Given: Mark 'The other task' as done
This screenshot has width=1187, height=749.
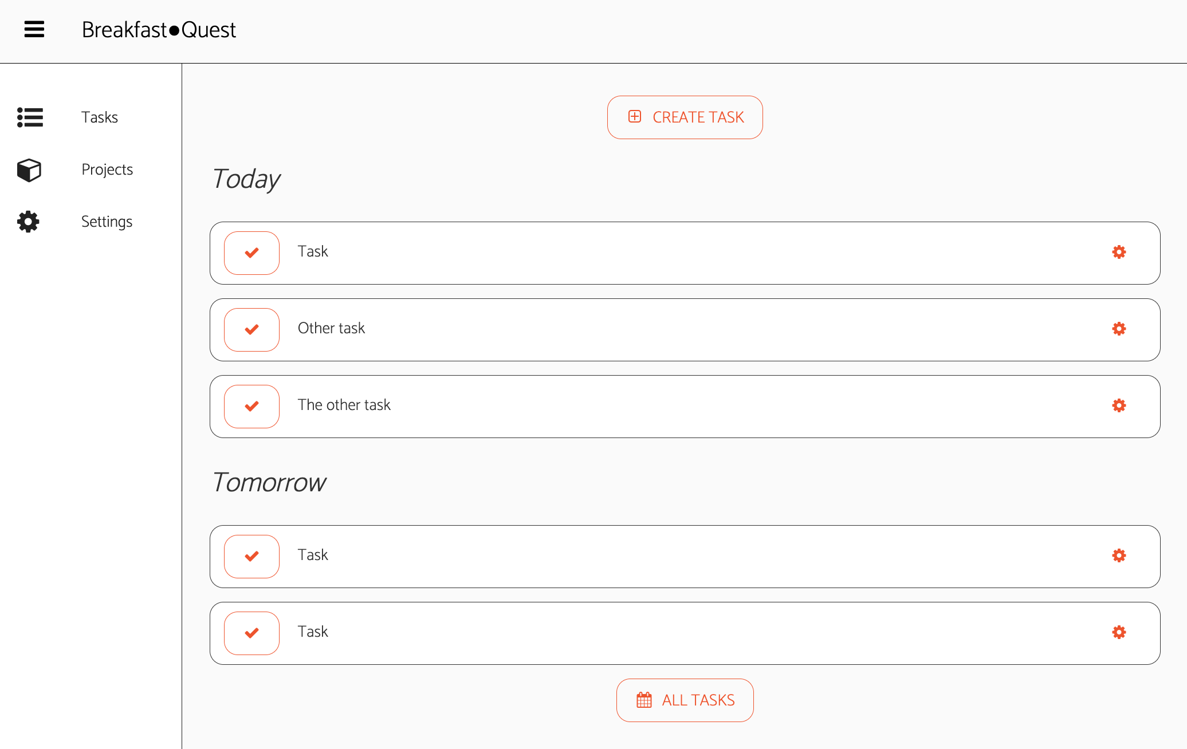Looking at the screenshot, I should pos(251,406).
